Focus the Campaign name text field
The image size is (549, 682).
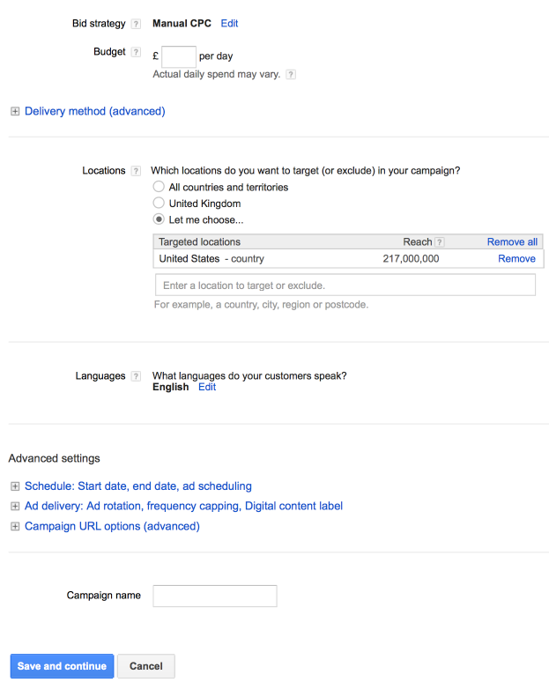(215, 597)
